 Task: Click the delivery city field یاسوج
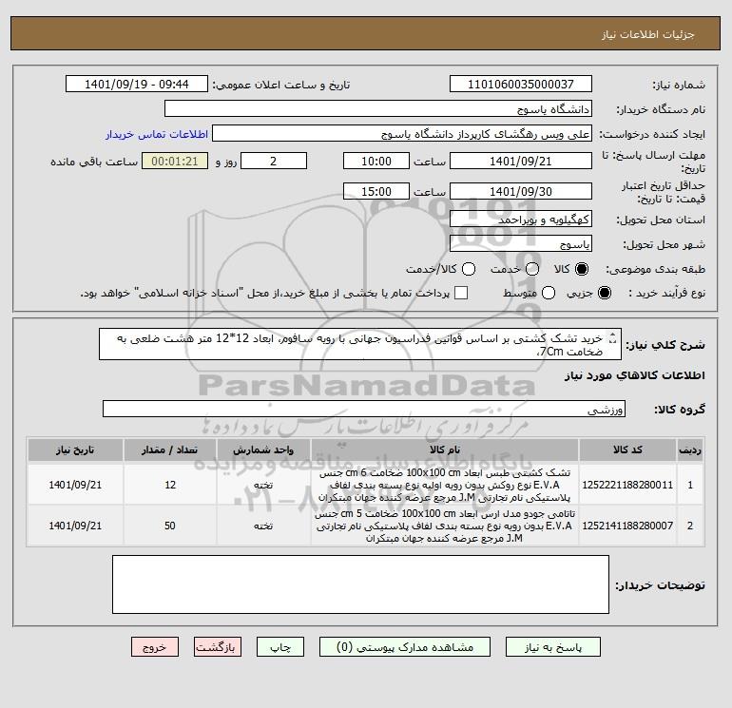point(521,243)
